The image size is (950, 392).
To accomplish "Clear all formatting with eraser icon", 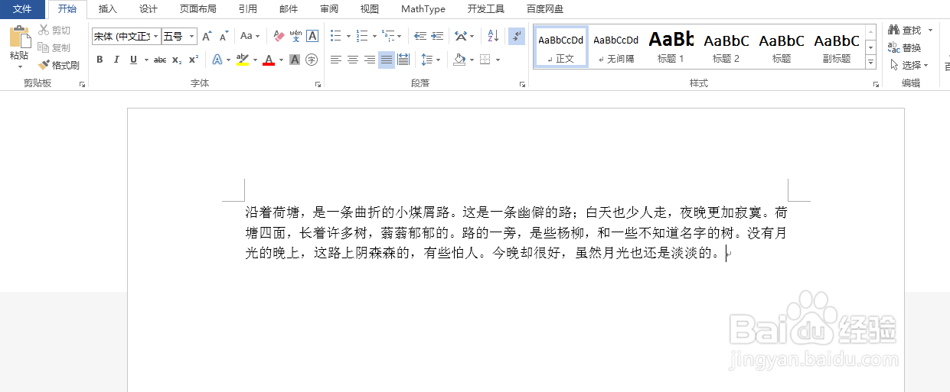I will (x=279, y=36).
